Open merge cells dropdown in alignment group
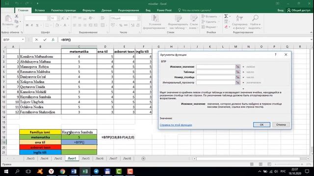 106,25
